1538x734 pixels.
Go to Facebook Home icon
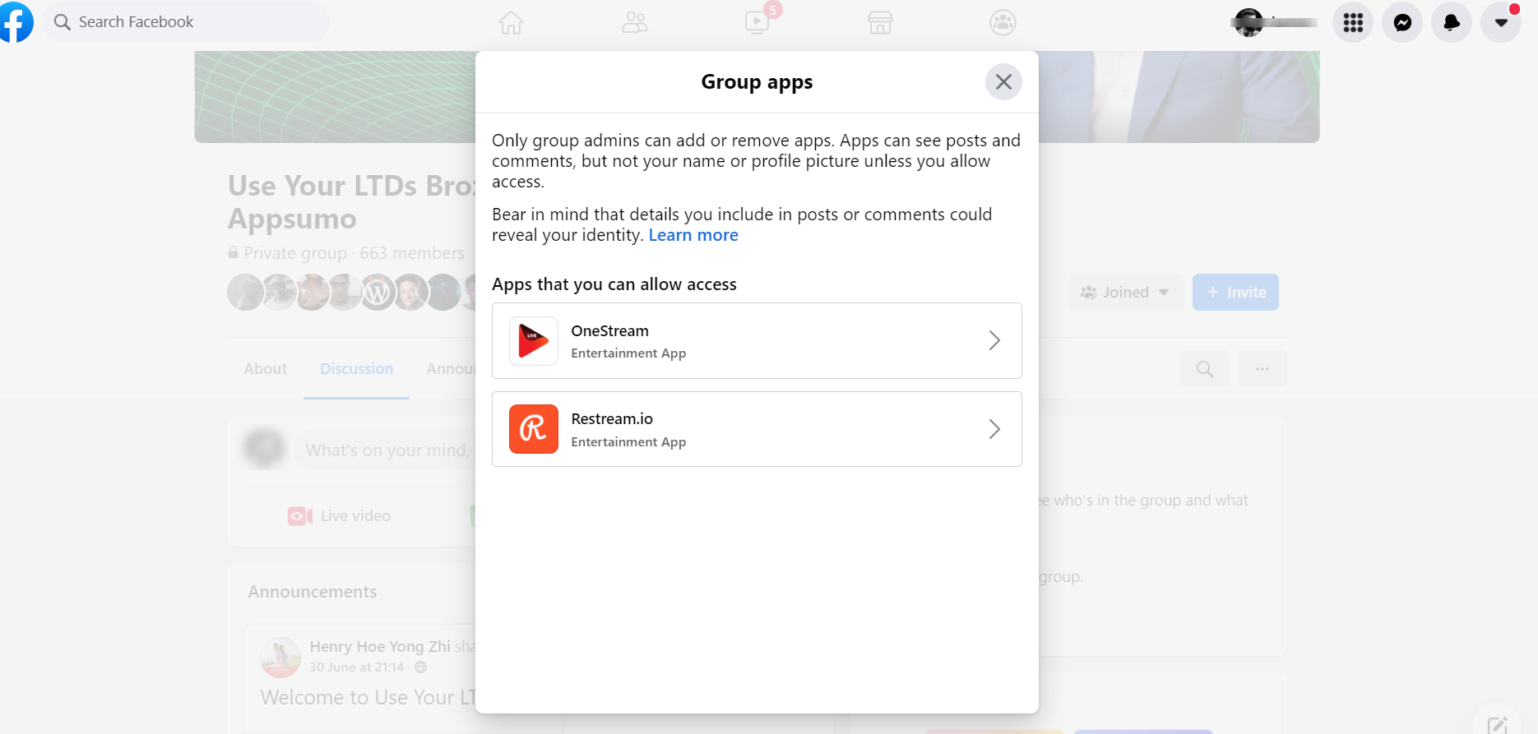click(511, 22)
